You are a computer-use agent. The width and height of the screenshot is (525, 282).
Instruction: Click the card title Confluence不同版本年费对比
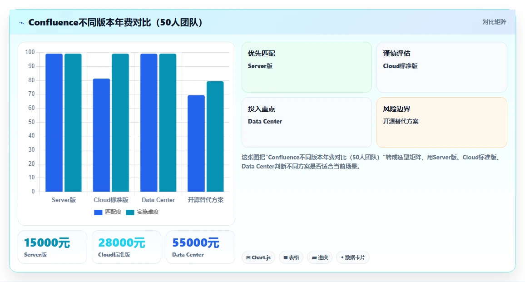click(115, 22)
